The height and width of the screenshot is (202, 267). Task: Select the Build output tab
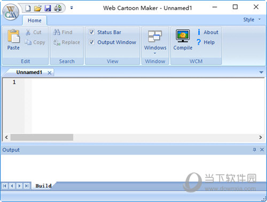point(43,186)
